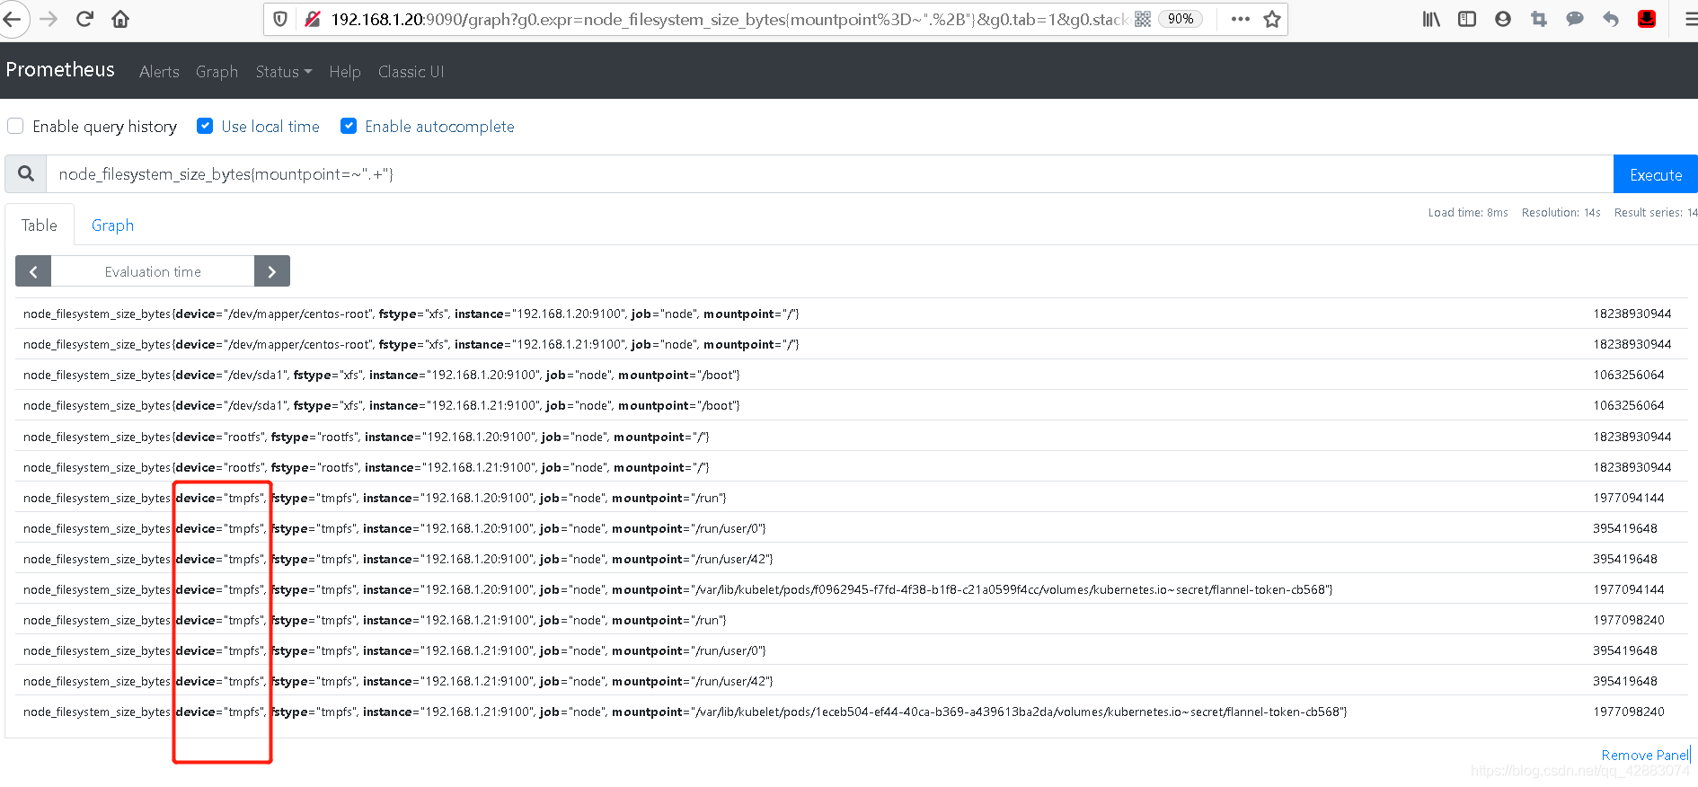Focus the PromQL expression input field
Screen dimensions: 1698x787
click(830, 174)
